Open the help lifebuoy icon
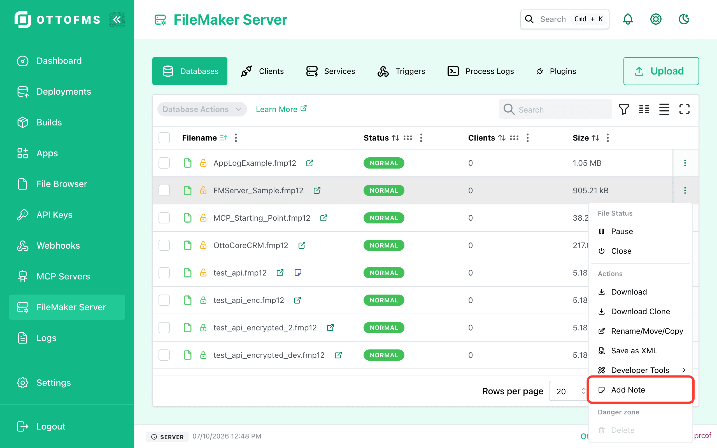The width and height of the screenshot is (717, 448). (656, 19)
